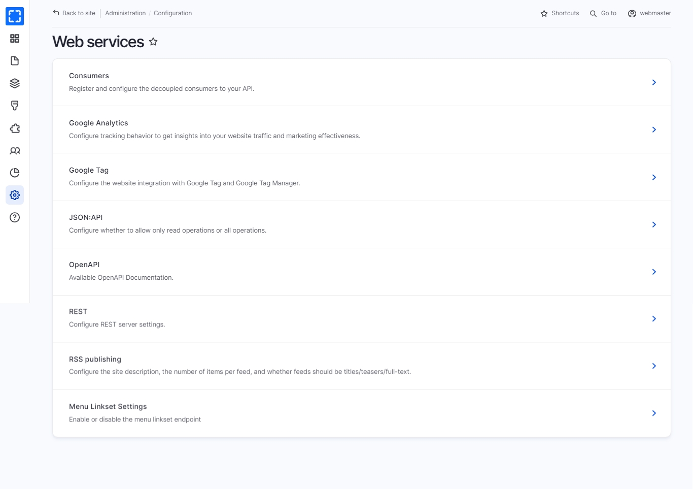Open the Dashboard grid icon in sidebar
This screenshot has height=489, width=693.
(15, 39)
